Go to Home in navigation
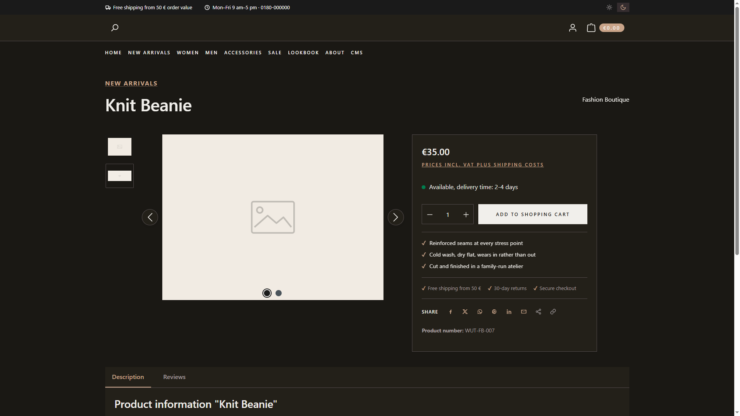This screenshot has height=416, width=740. click(113, 53)
